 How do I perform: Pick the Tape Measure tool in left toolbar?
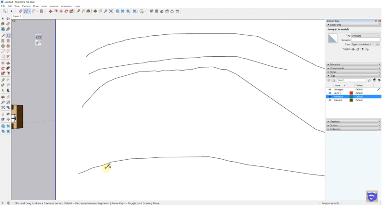tap(3, 80)
